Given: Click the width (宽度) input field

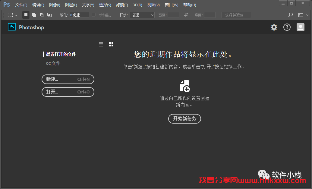Looking at the screenshot, I should pos(174,15).
